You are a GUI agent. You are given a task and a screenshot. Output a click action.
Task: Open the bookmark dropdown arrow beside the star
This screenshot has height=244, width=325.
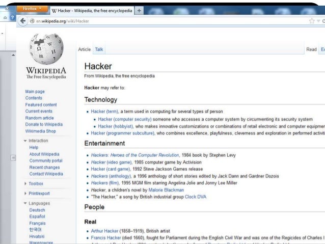[318, 21]
